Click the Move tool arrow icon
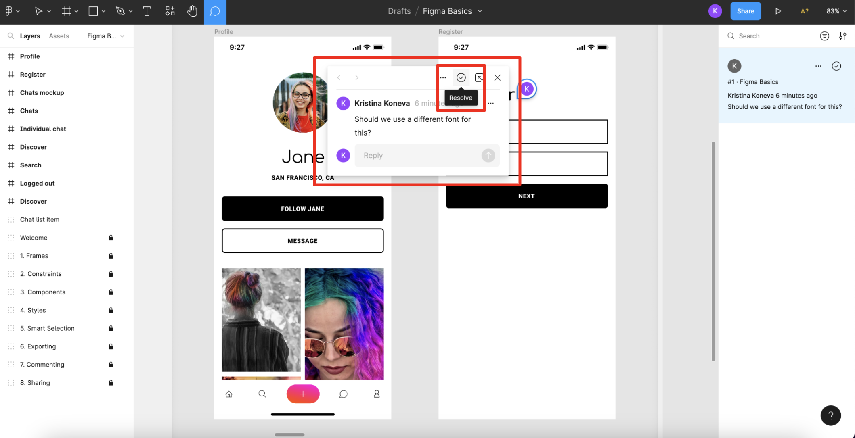Viewport: 855px width, 438px height. coord(38,10)
